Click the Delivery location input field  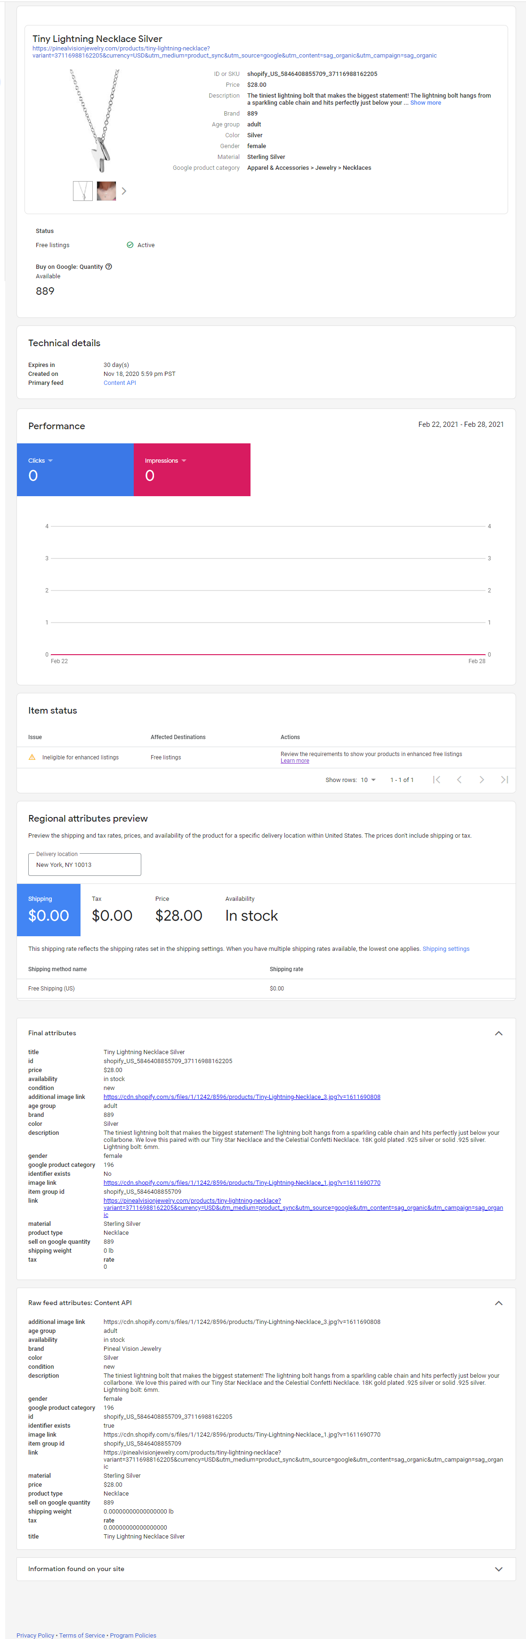(84, 865)
